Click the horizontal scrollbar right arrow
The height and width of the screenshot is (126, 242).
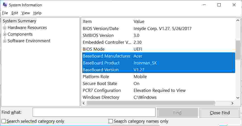[232, 103]
